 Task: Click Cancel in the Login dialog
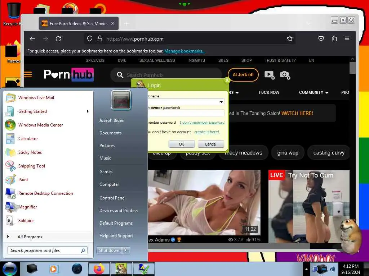(x=210, y=144)
